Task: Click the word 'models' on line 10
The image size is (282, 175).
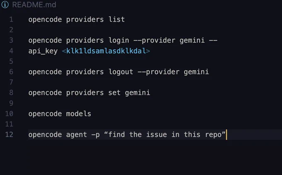Action: pos(79,114)
